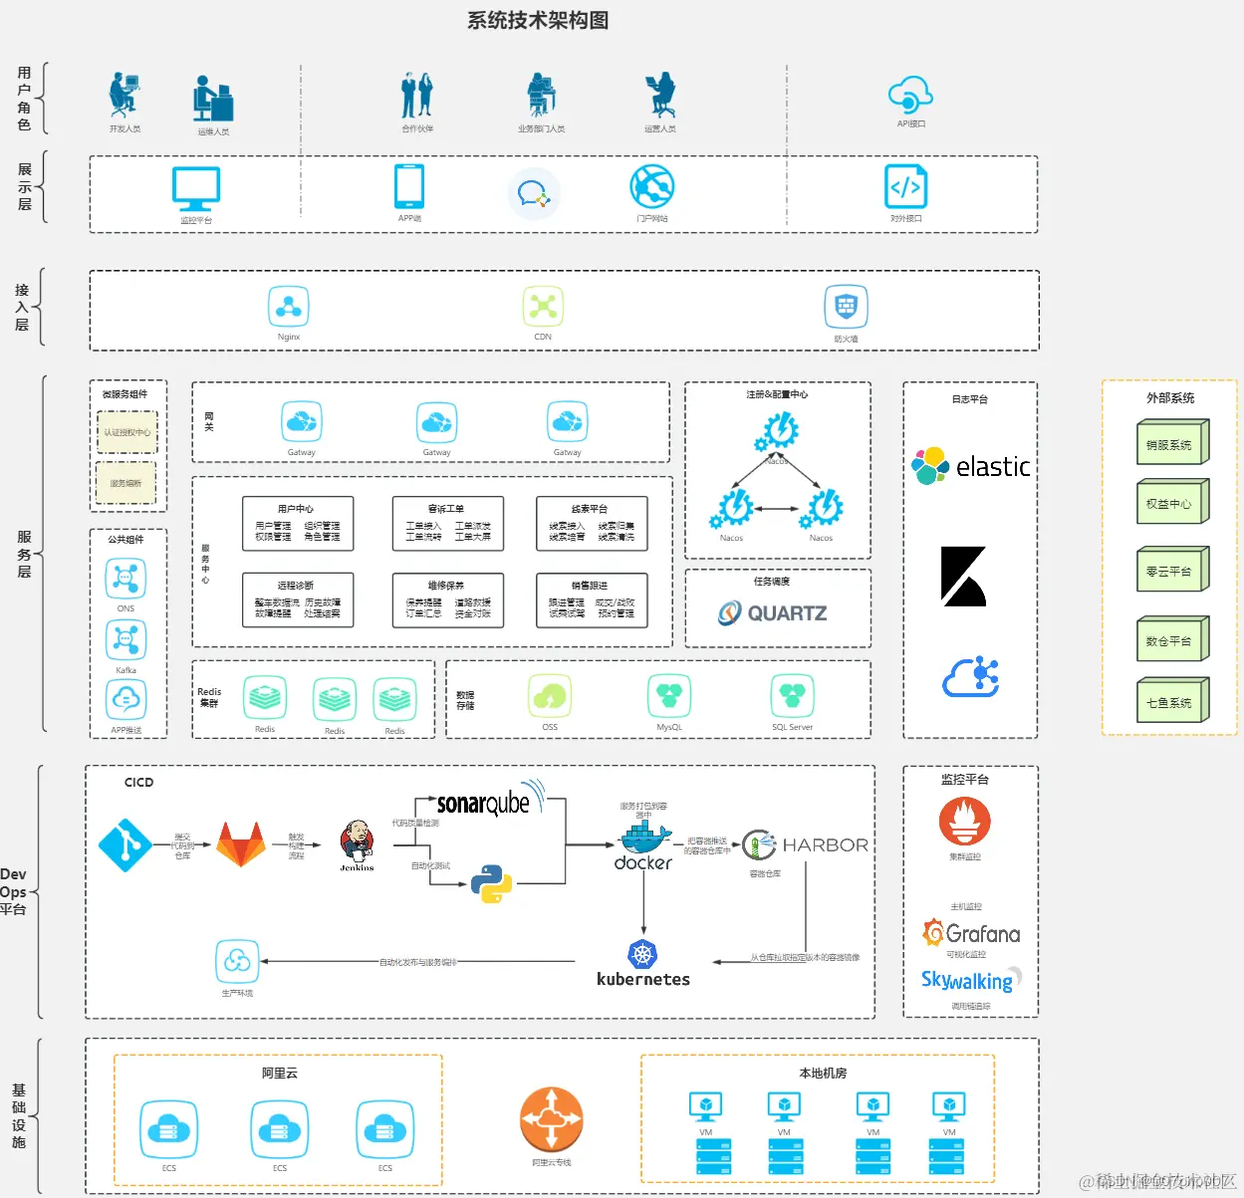This screenshot has height=1198, width=1244.
Task: Select the Kafka icon
Action: pyautogui.click(x=125, y=639)
